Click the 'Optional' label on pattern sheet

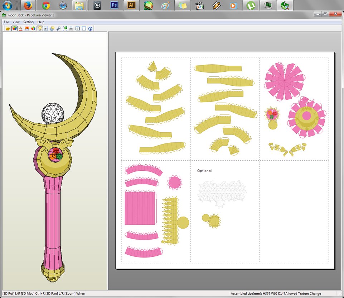[204, 171]
